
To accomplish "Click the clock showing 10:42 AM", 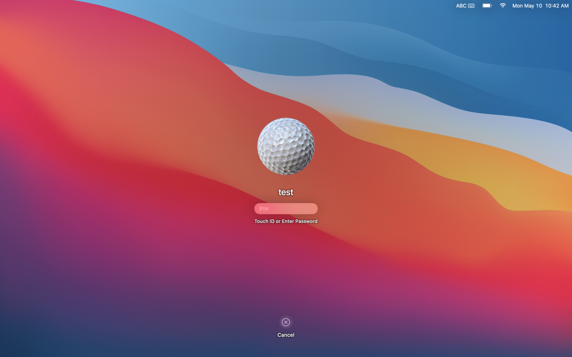I will (557, 6).
